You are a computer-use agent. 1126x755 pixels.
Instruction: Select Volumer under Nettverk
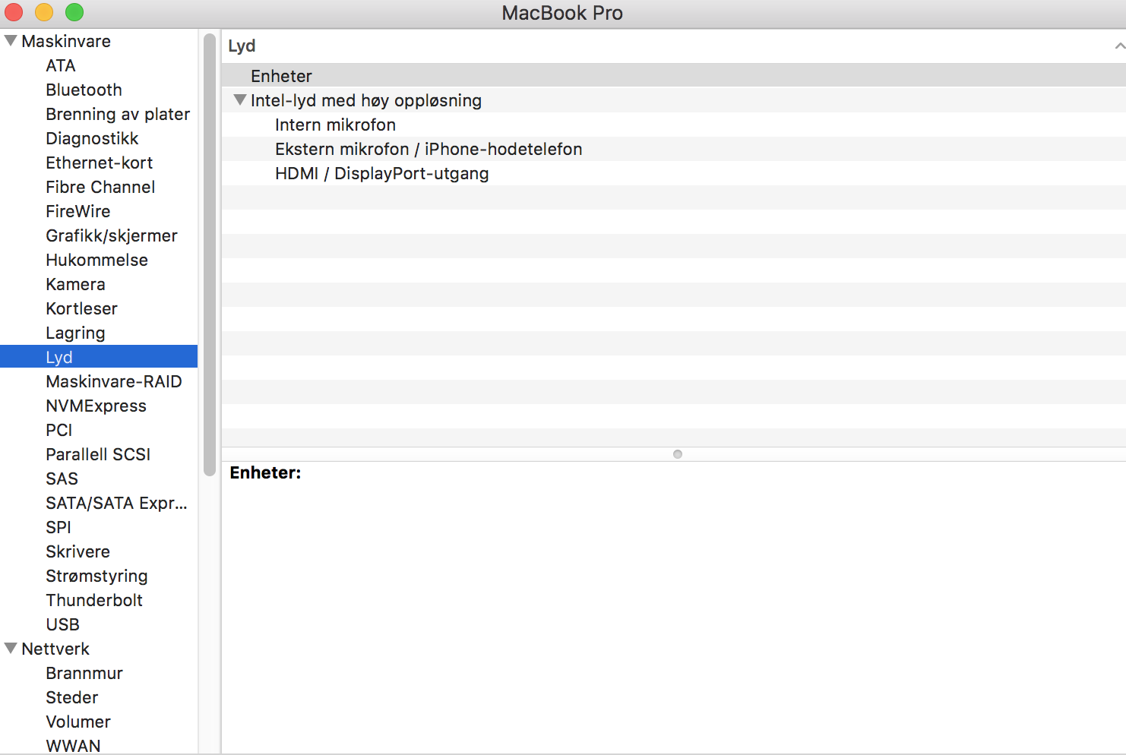click(78, 722)
